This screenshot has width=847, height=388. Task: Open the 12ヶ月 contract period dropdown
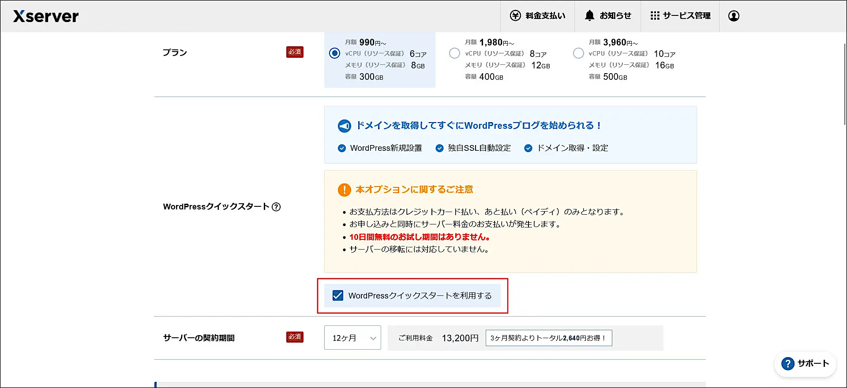pos(352,338)
